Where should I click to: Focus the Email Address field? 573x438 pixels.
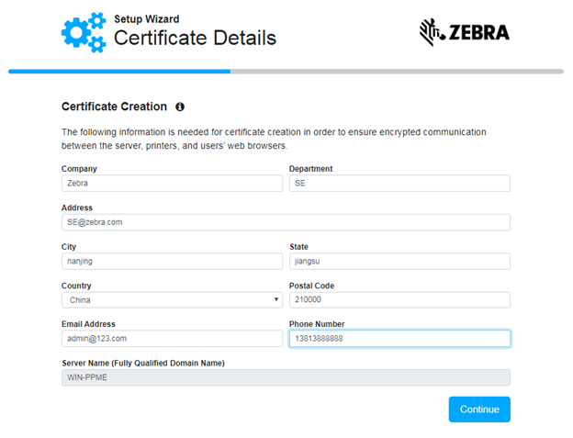(x=172, y=339)
